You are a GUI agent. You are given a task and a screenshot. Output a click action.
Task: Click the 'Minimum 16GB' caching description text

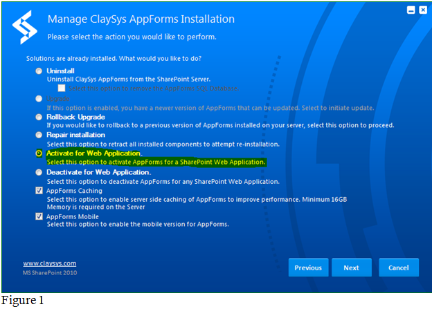click(197, 203)
